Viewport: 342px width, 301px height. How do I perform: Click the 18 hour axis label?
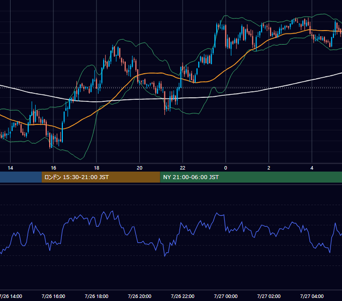(97, 168)
